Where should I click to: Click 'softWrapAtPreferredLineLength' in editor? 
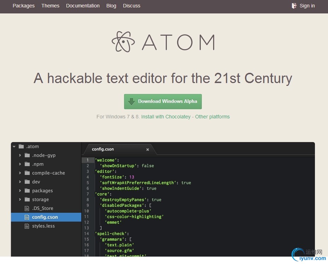point(138,183)
